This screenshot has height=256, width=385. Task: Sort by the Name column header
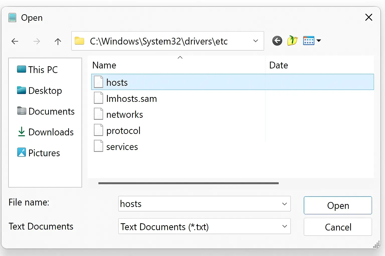(104, 65)
